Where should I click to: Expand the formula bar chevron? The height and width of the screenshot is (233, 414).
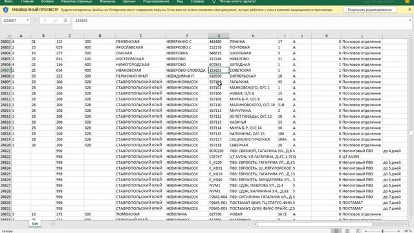tap(409, 20)
